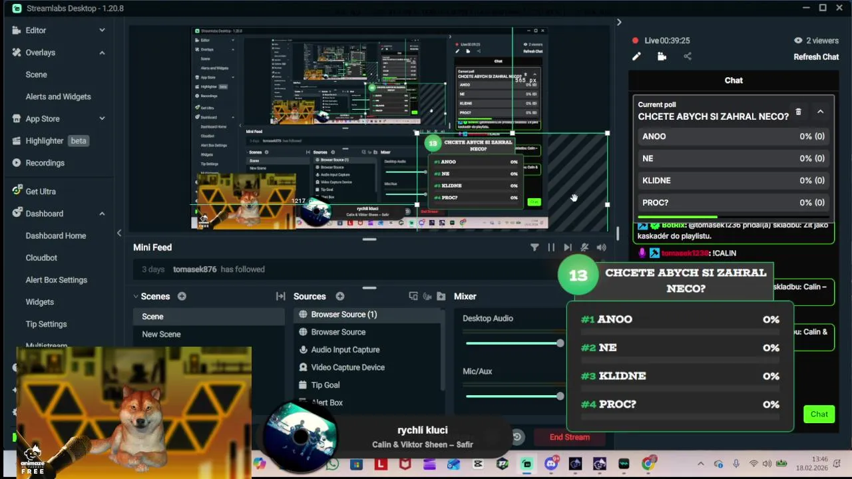The width and height of the screenshot is (852, 479).
Task: Select the scene named Scene
Action: coord(209,317)
